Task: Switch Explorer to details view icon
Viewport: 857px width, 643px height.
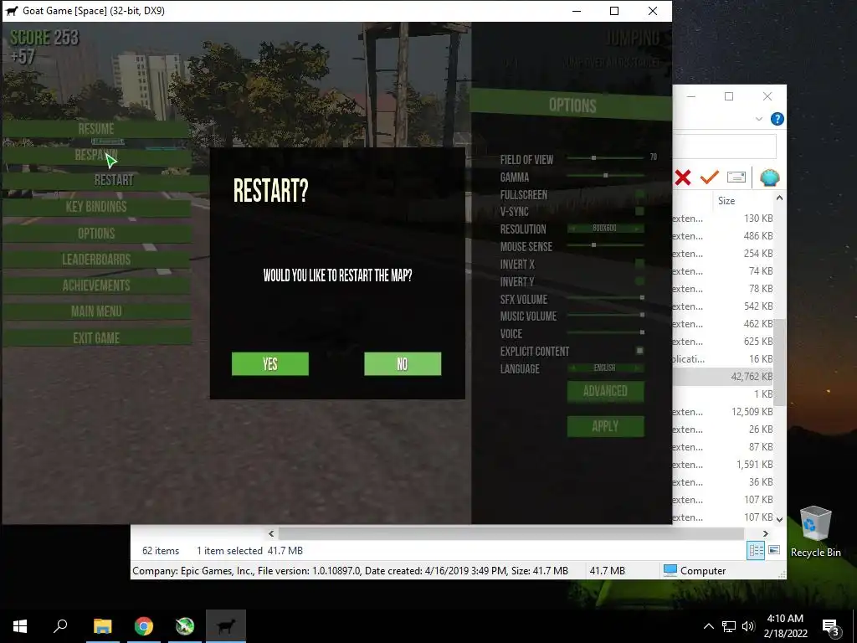Action: tap(756, 551)
